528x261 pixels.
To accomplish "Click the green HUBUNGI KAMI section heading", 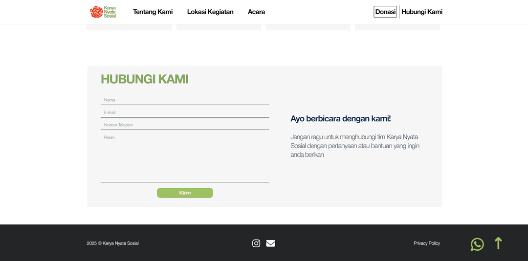I will pos(144,79).
